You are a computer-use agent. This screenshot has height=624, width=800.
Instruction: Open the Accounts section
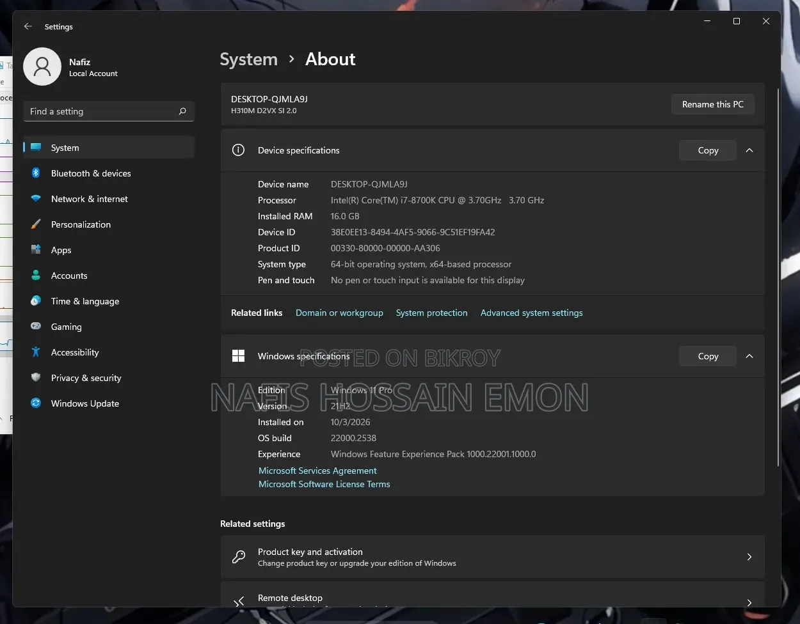coord(109,276)
